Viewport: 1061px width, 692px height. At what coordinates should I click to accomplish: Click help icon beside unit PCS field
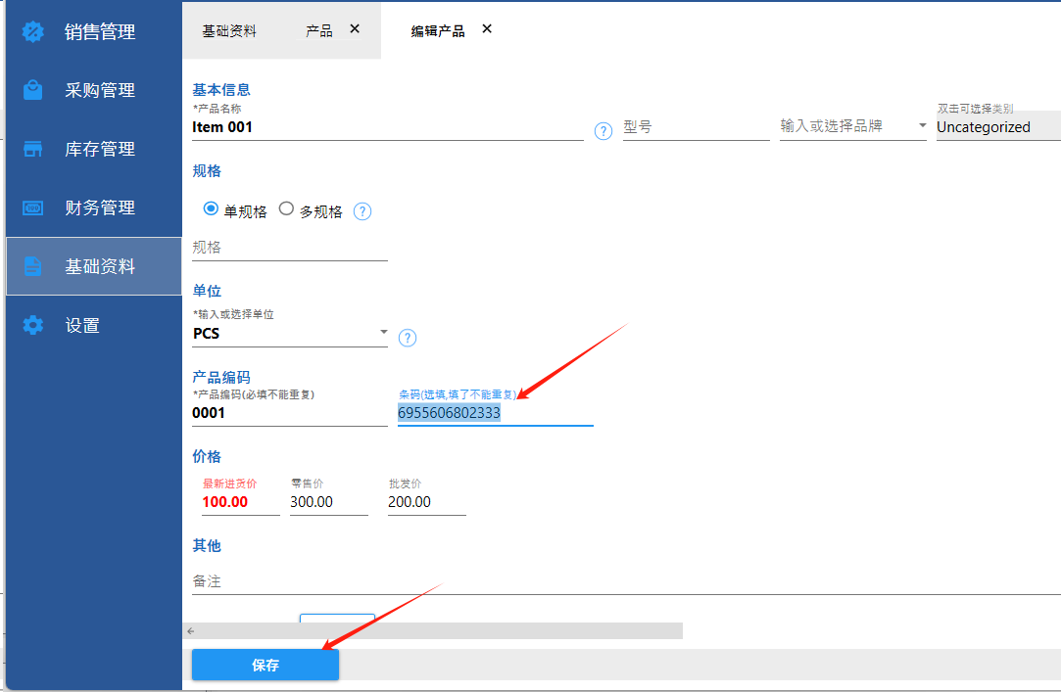408,338
